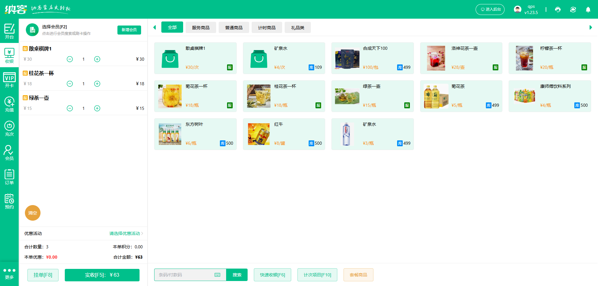The width and height of the screenshot is (598, 286).
Task: Expand the 更多 sidebar menu
Action: tap(9, 273)
